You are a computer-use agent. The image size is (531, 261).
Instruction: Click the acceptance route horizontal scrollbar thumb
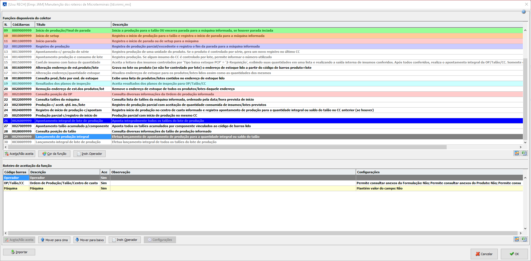[x=263, y=233]
